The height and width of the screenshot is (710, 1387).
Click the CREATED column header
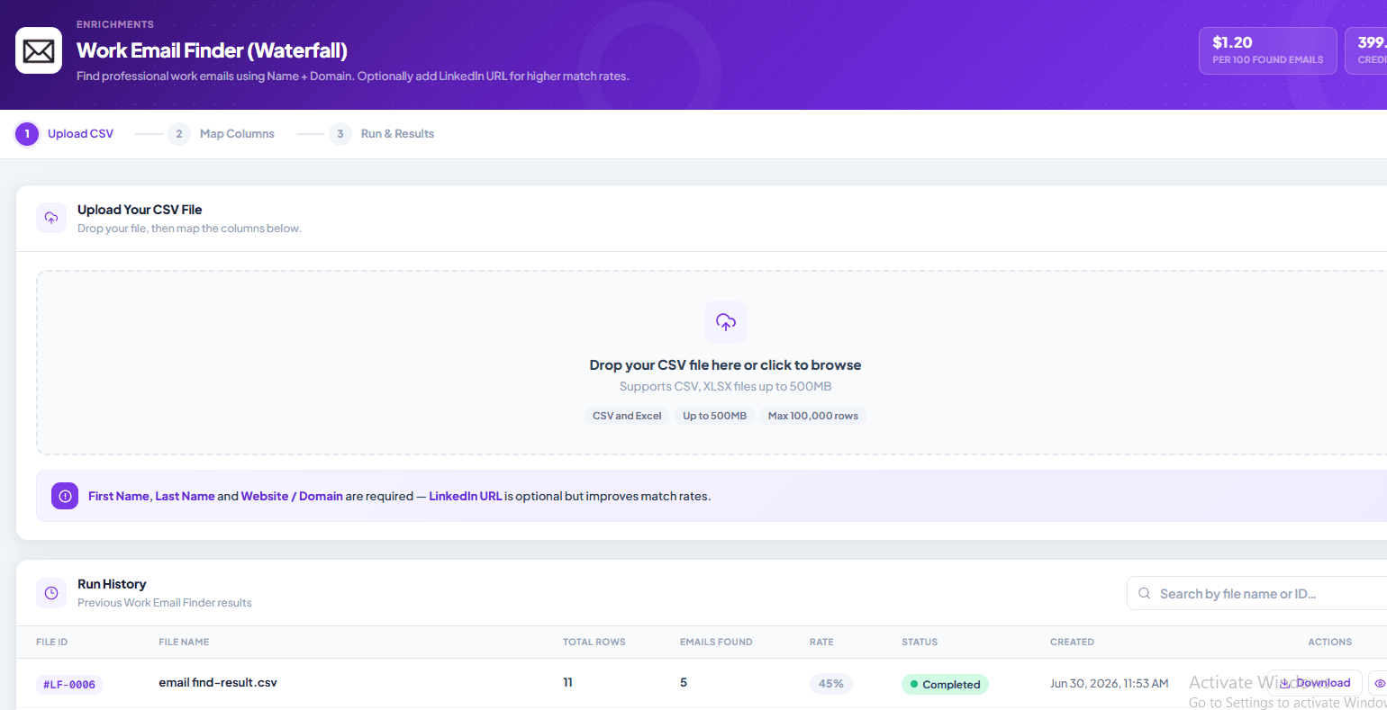[x=1072, y=643]
